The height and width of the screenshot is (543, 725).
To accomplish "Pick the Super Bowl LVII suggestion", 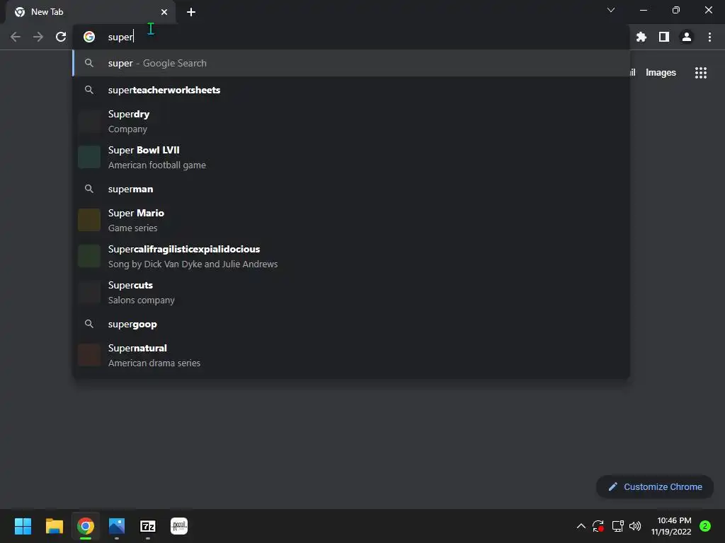I will point(351,158).
